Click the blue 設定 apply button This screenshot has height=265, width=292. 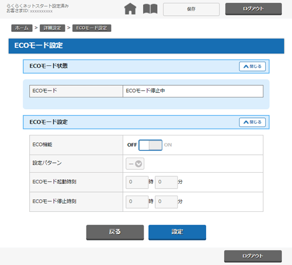click(177, 232)
